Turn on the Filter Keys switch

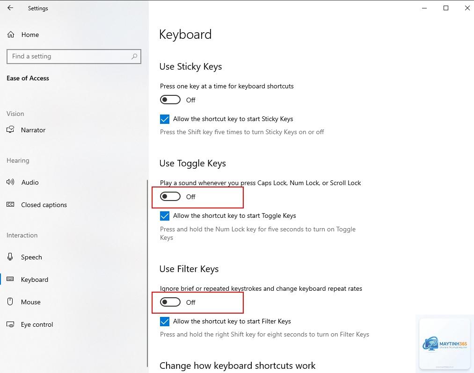pyautogui.click(x=170, y=302)
